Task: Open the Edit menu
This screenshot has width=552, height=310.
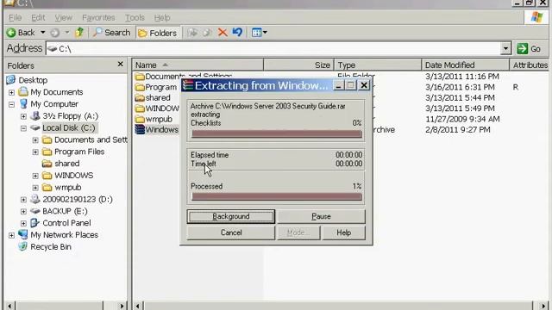Action: point(38,17)
